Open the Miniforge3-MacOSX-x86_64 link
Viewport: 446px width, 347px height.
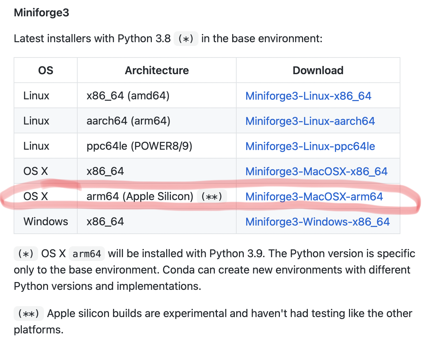tap(316, 171)
